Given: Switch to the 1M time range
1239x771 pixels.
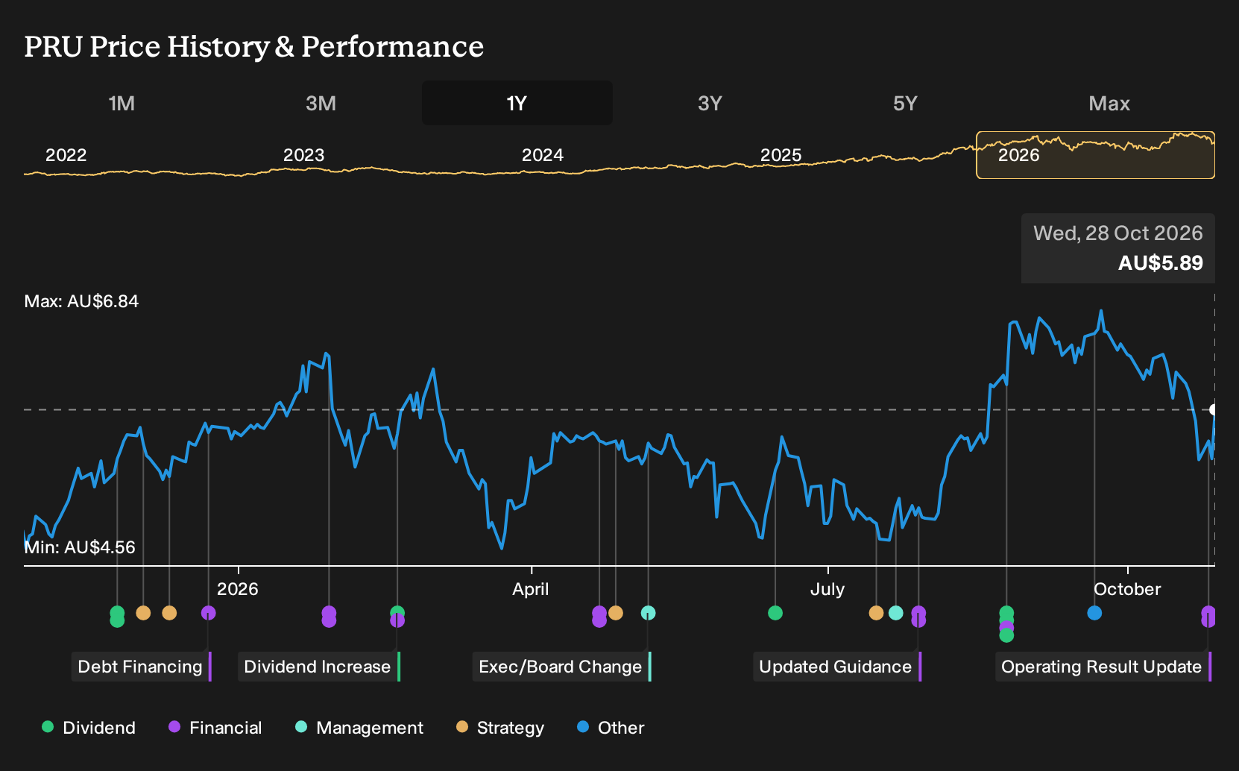Looking at the screenshot, I should pos(122,103).
